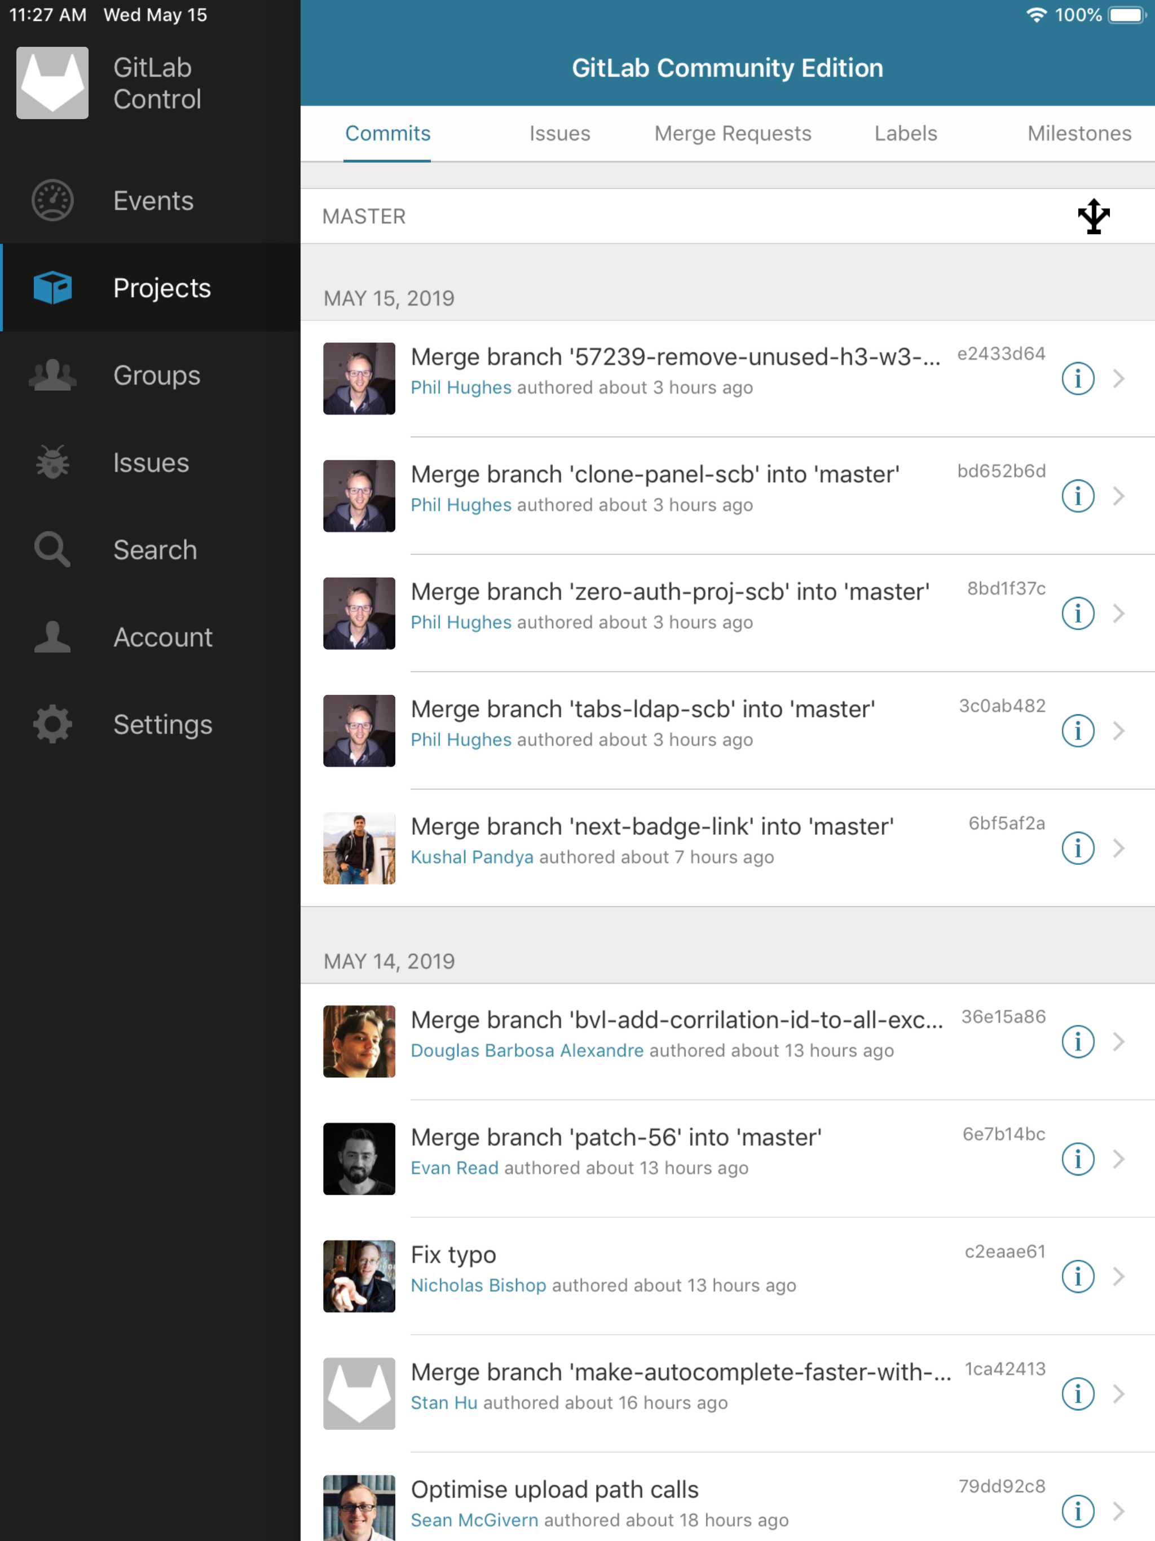Tap Stan Hu's default avatar thumbnail

359,1393
